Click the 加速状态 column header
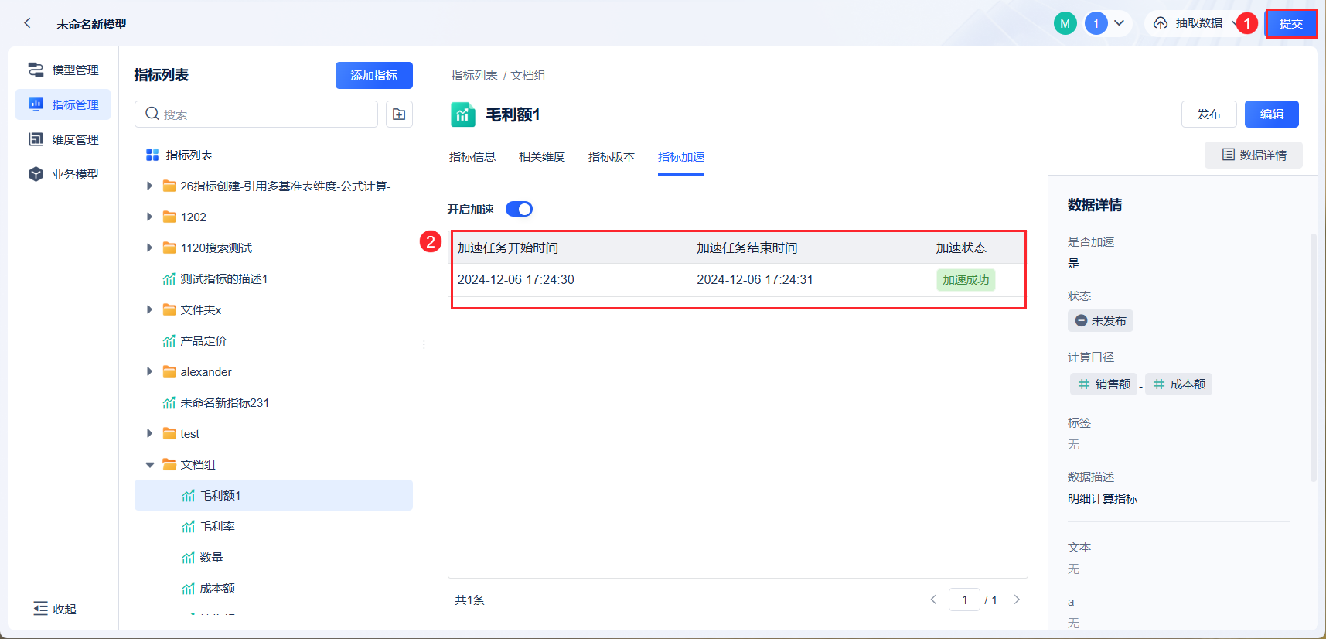 pyautogui.click(x=961, y=248)
